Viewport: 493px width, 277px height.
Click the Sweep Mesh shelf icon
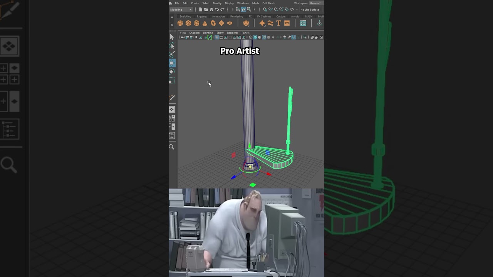(270, 23)
